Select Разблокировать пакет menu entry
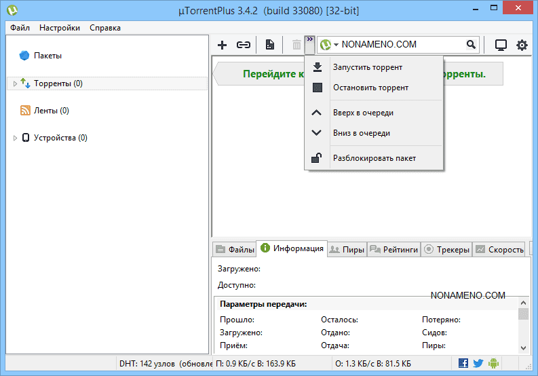This screenshot has width=538, height=376. click(374, 158)
